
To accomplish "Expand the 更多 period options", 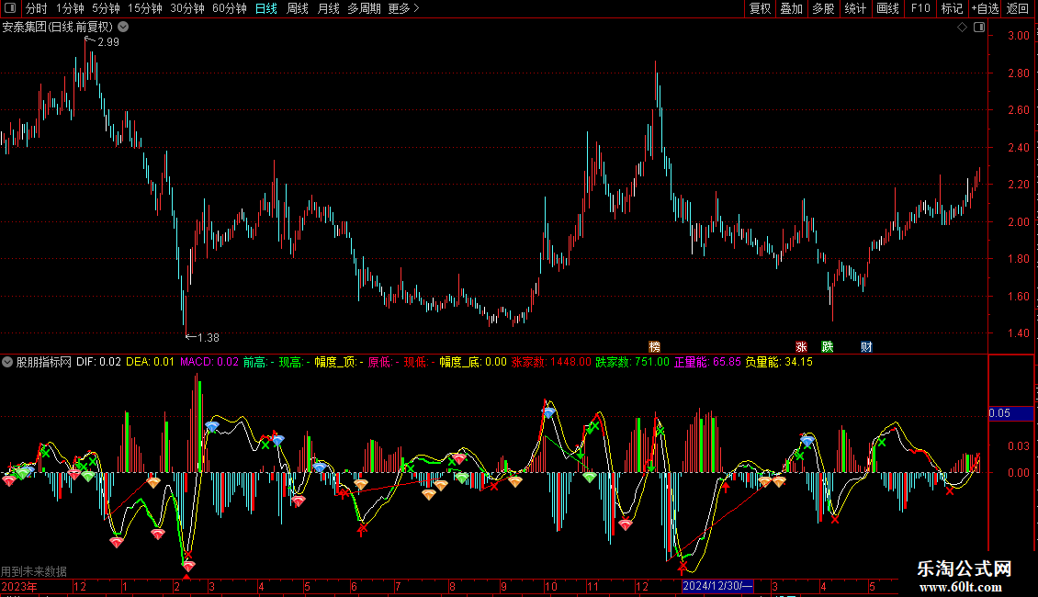I will 404,8.
